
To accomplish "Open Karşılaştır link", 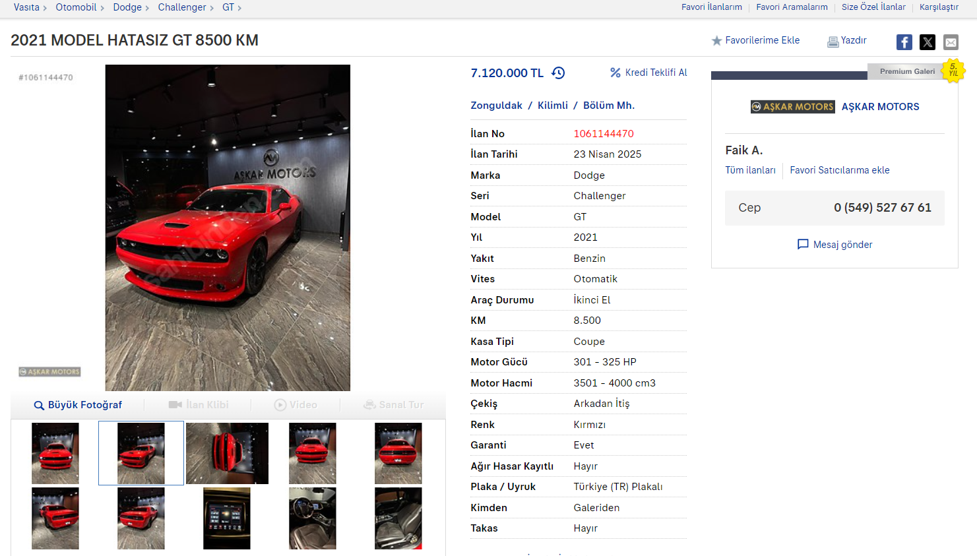I will tap(939, 7).
